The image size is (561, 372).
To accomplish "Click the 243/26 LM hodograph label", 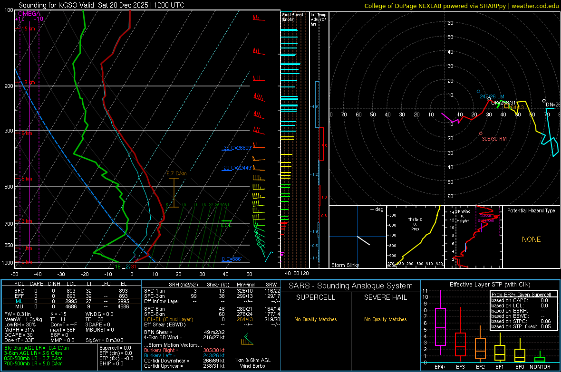I will pos(492,96).
